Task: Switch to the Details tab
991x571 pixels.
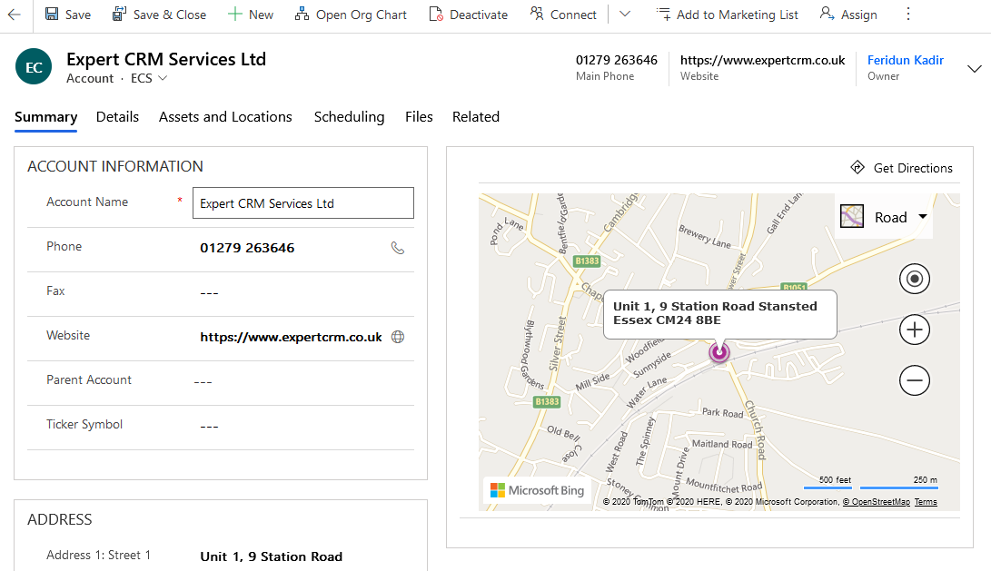Action: (117, 117)
